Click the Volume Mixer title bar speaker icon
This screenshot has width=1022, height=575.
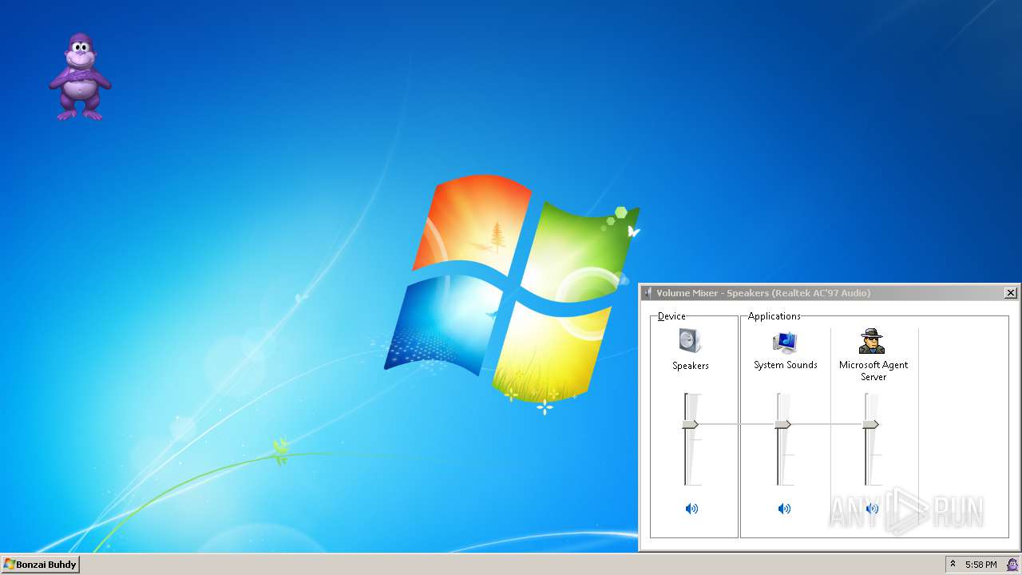(648, 293)
